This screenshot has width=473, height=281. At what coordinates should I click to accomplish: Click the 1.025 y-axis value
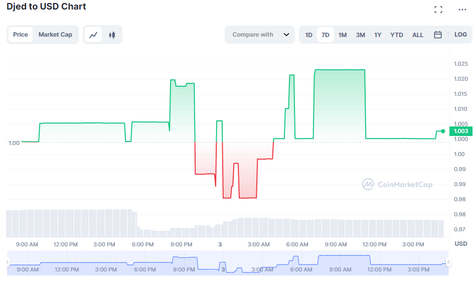tap(460, 64)
